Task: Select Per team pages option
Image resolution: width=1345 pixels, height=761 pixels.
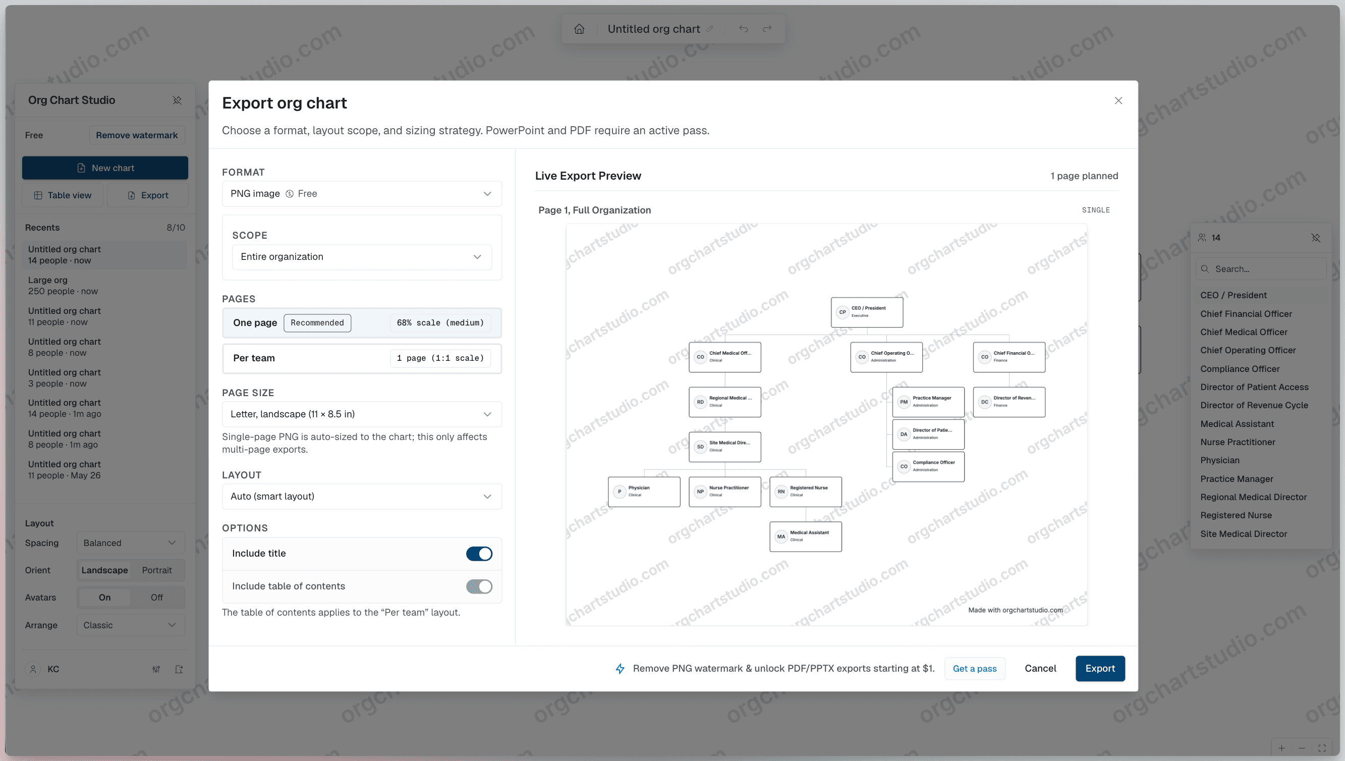Action: point(362,358)
